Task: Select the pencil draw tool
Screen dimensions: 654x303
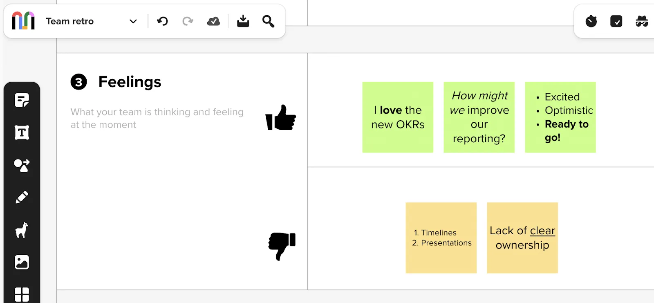Action: point(22,198)
